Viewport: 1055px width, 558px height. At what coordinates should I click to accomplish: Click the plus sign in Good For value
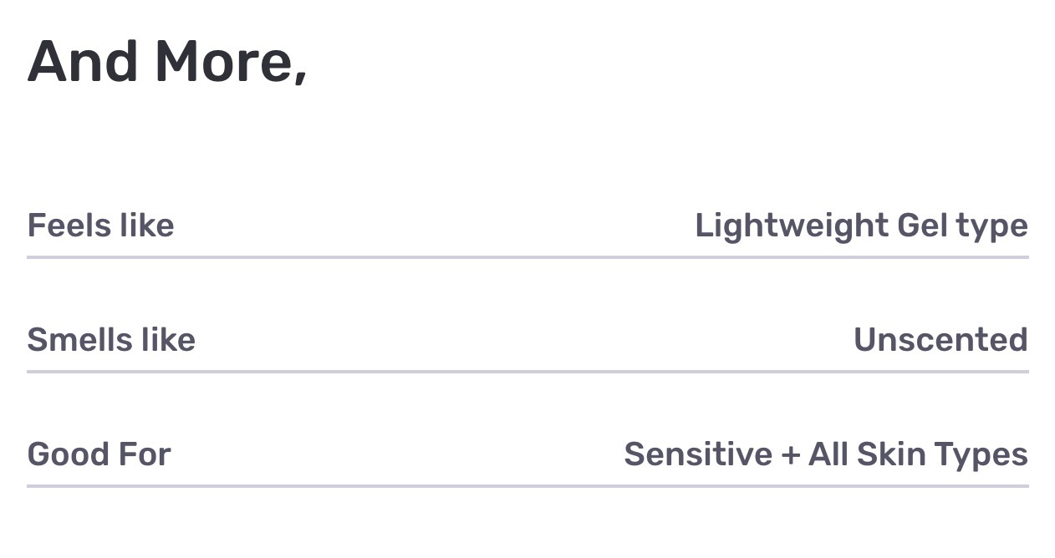(x=790, y=455)
